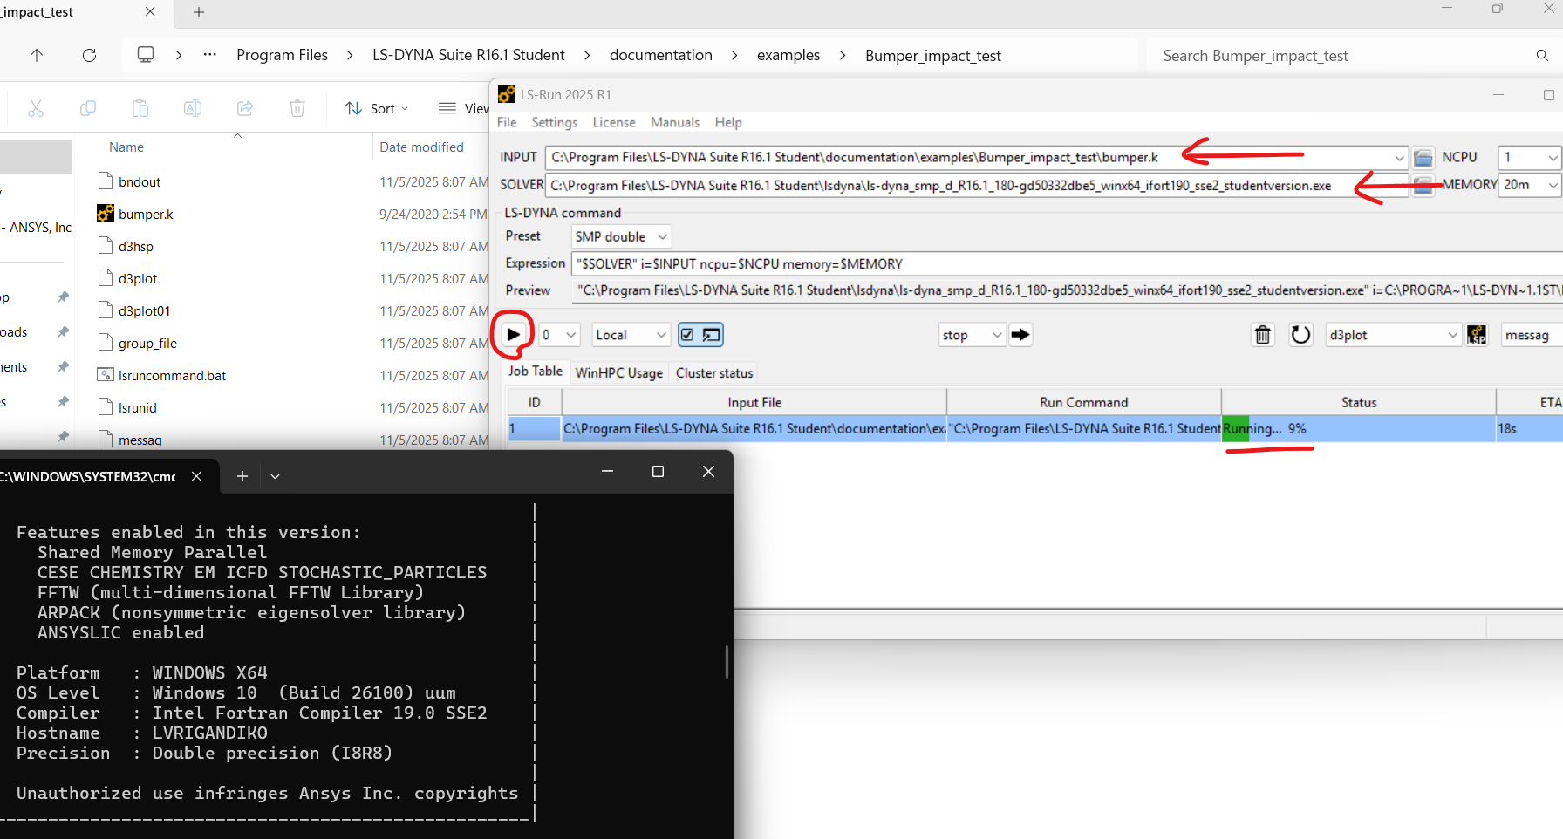Image resolution: width=1563 pixels, height=839 pixels.
Task: Open the LS-Run Help menu
Action: [728, 122]
